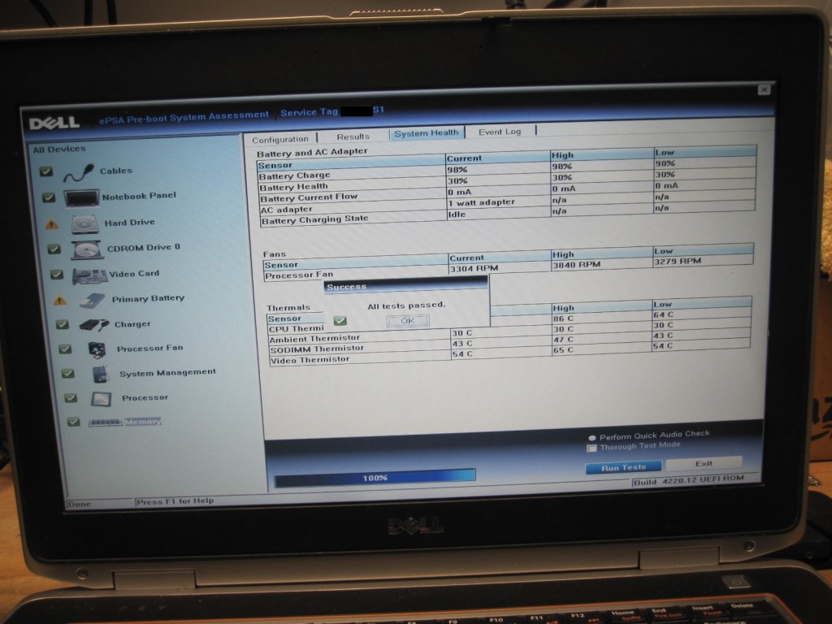Click the Build 4220.12 UEFI ROM text

[689, 481]
